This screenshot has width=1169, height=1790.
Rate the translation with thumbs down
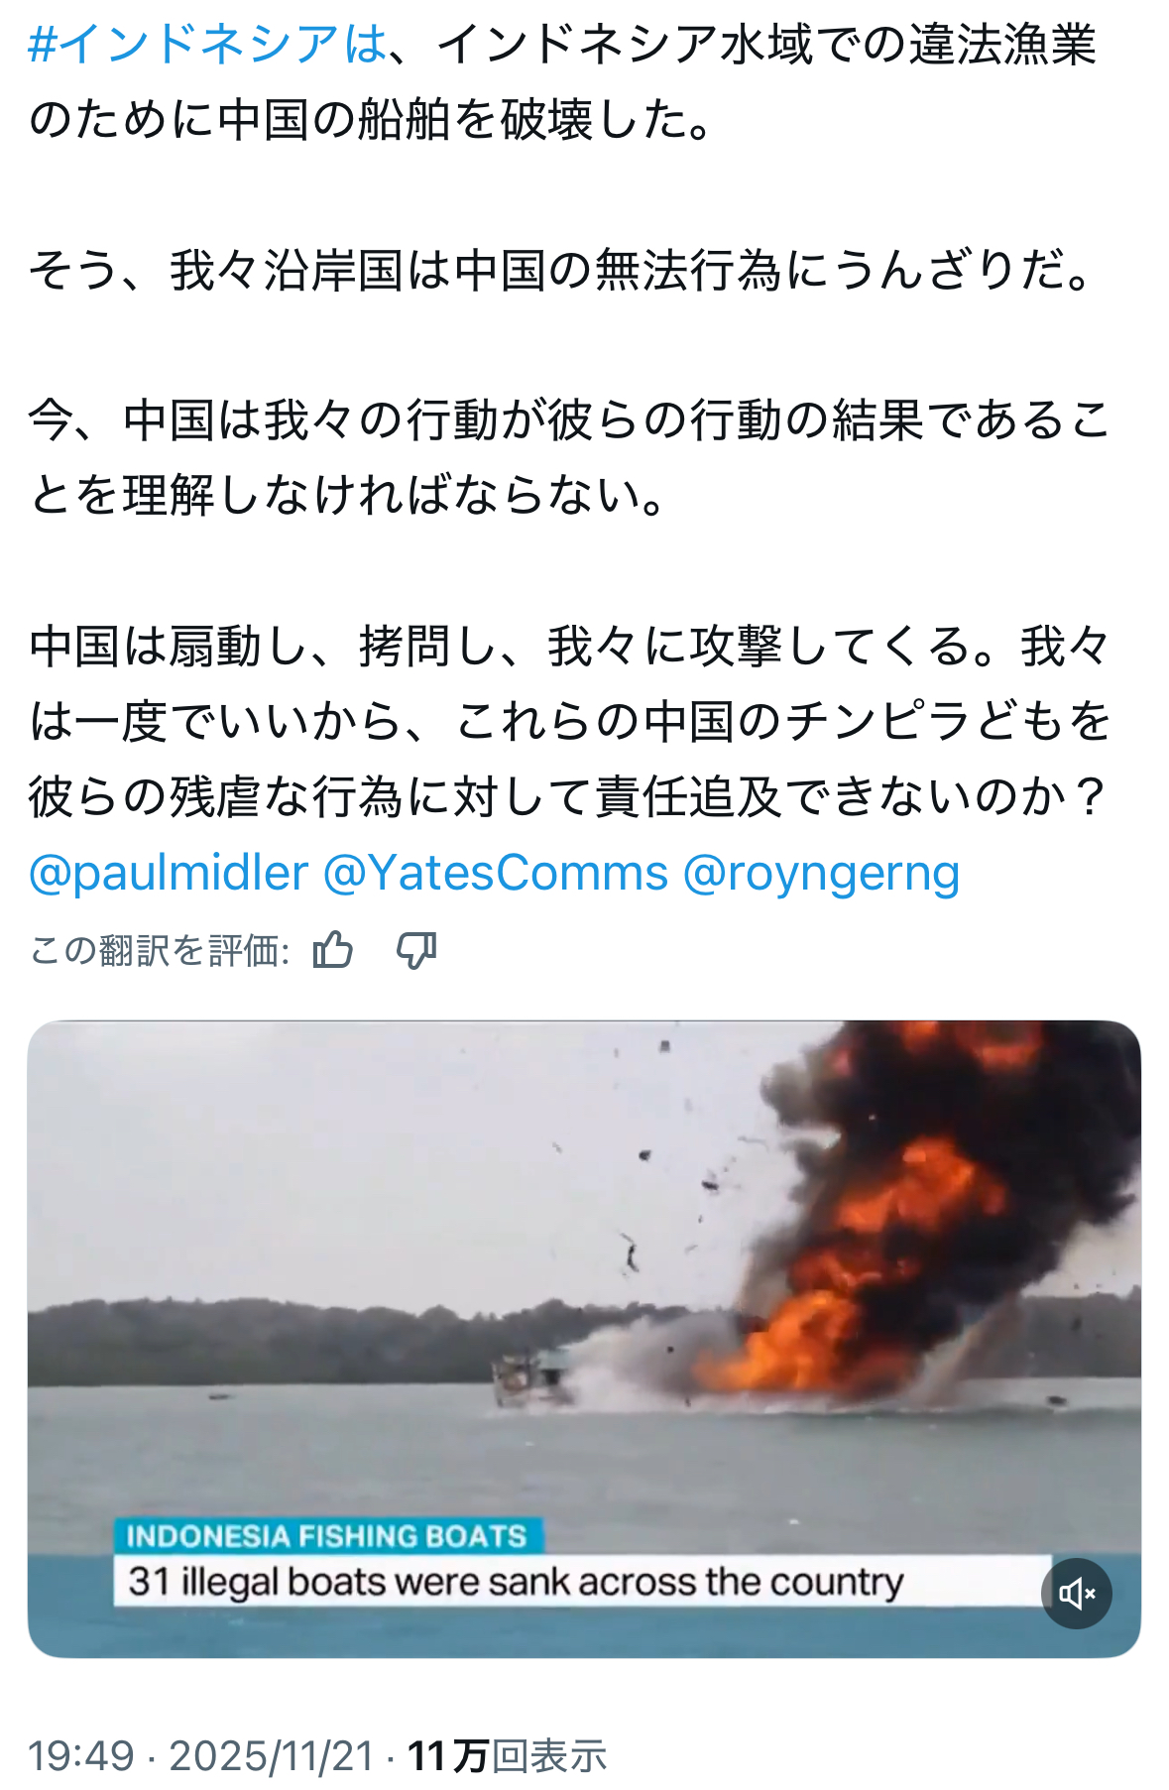point(416,950)
